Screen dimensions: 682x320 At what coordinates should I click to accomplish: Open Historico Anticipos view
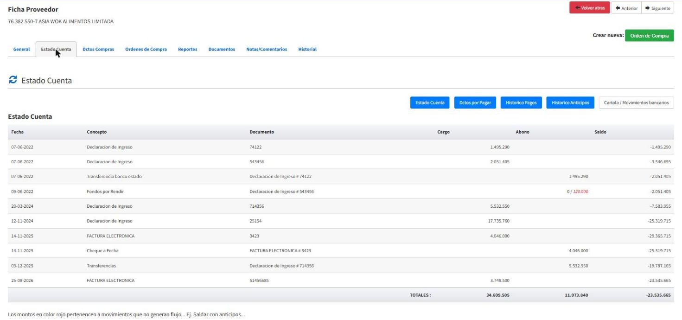click(x=570, y=102)
